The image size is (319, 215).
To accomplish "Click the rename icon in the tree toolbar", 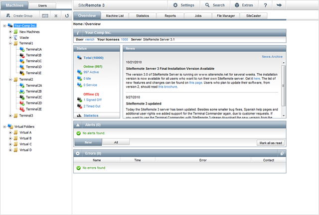I will click(45, 15).
